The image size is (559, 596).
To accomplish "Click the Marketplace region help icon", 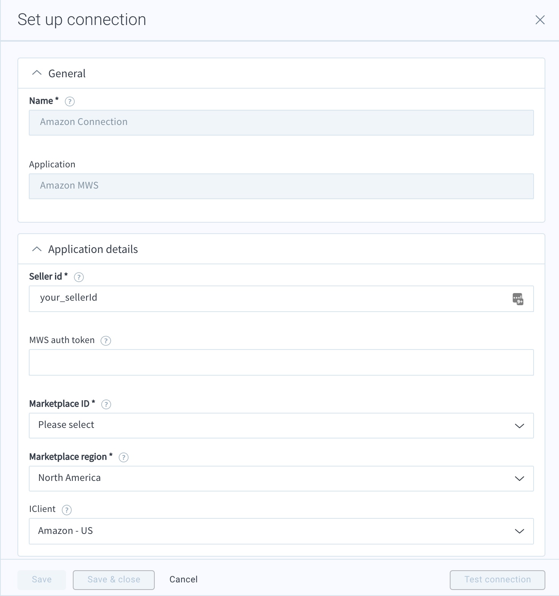I will pos(123,457).
